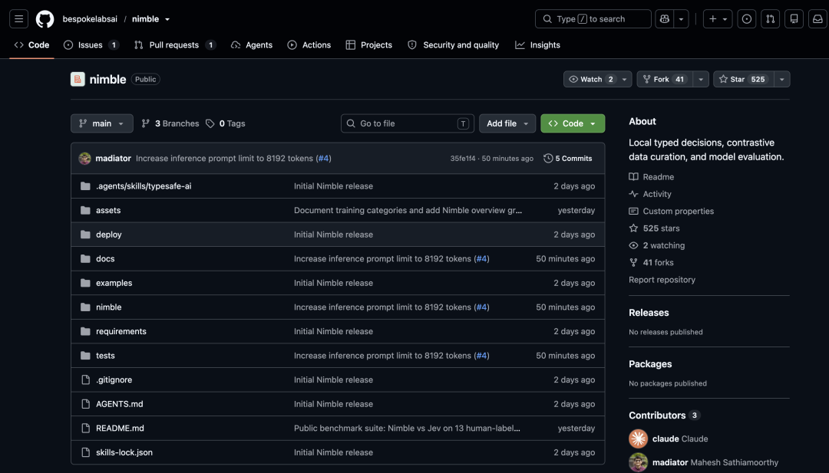Screen dimensions: 829x473
Task: Switch to the Insights tab
Action: pos(537,45)
